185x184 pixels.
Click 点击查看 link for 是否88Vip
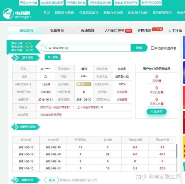(x=122, y=99)
